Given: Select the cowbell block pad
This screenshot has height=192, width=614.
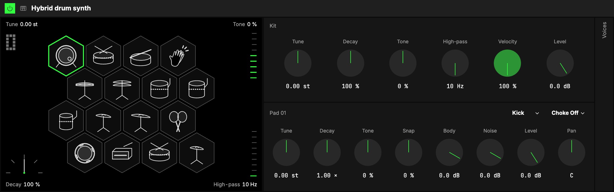Looking at the screenshot, I should point(122,153).
